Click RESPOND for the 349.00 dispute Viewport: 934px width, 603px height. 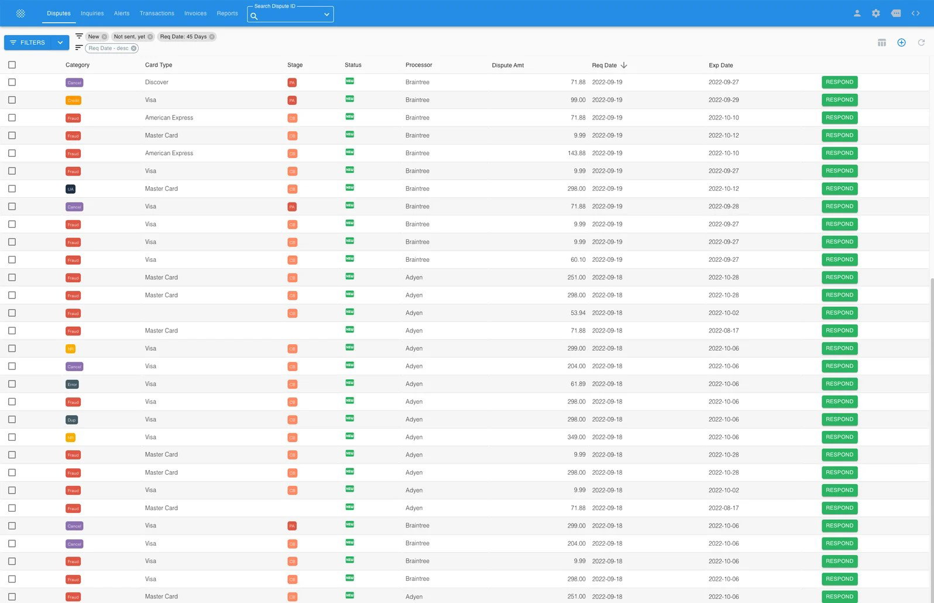[x=839, y=437]
